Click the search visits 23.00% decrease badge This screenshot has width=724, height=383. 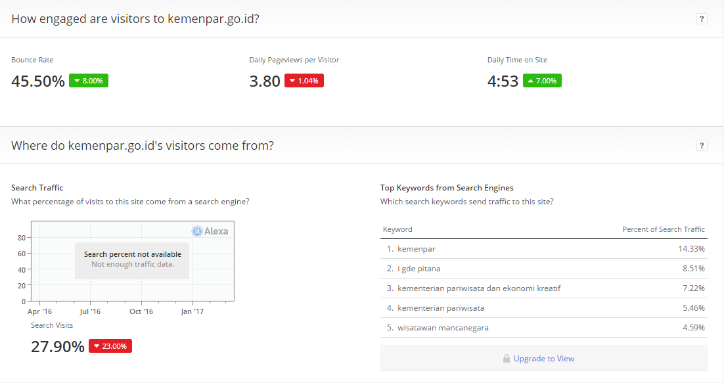point(110,346)
